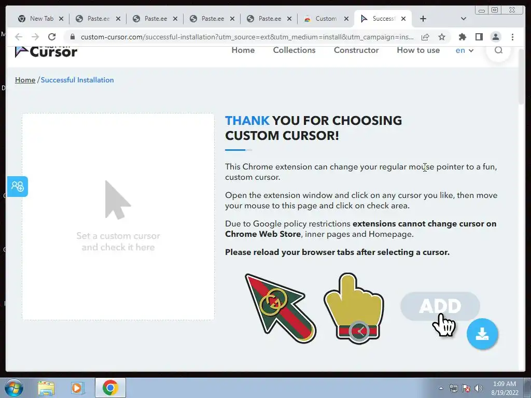Select the Gucci hand pointer image
The image size is (531, 398).
tap(355, 308)
